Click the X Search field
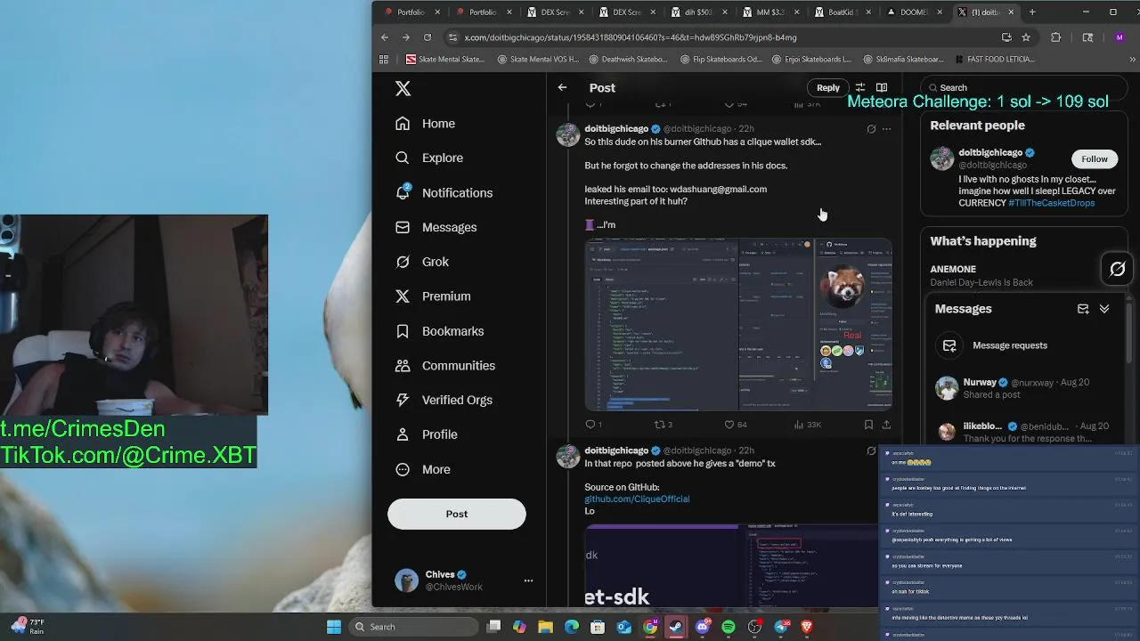Image resolution: width=1140 pixels, height=641 pixels. 1024,87
